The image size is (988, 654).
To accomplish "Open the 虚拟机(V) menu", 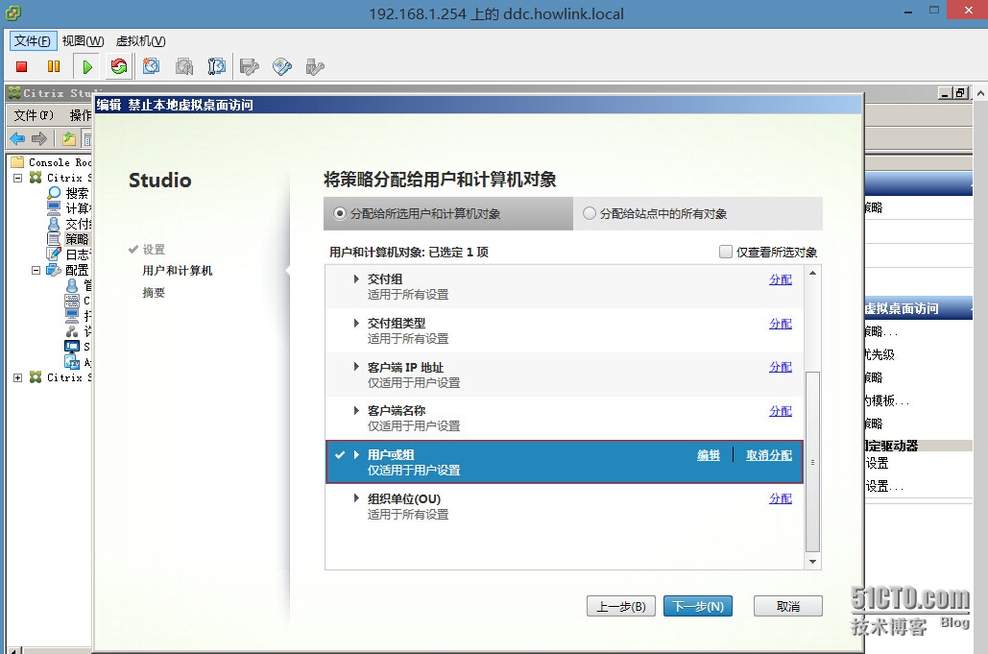I will click(x=139, y=40).
